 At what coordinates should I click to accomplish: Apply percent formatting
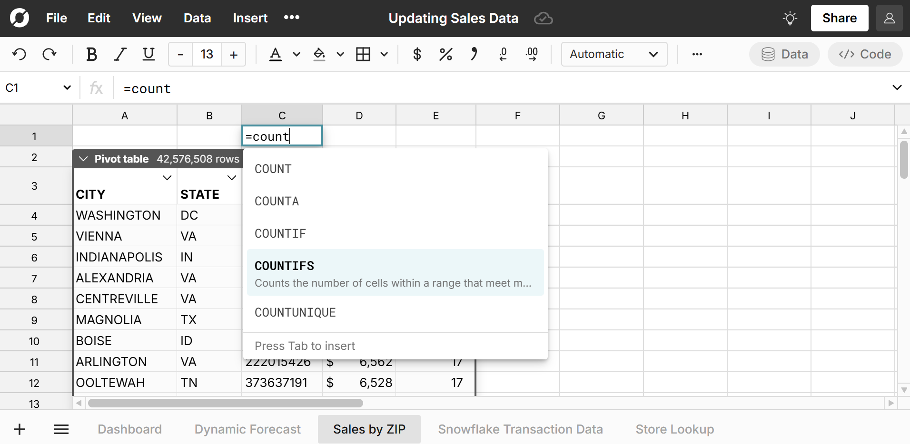point(445,54)
